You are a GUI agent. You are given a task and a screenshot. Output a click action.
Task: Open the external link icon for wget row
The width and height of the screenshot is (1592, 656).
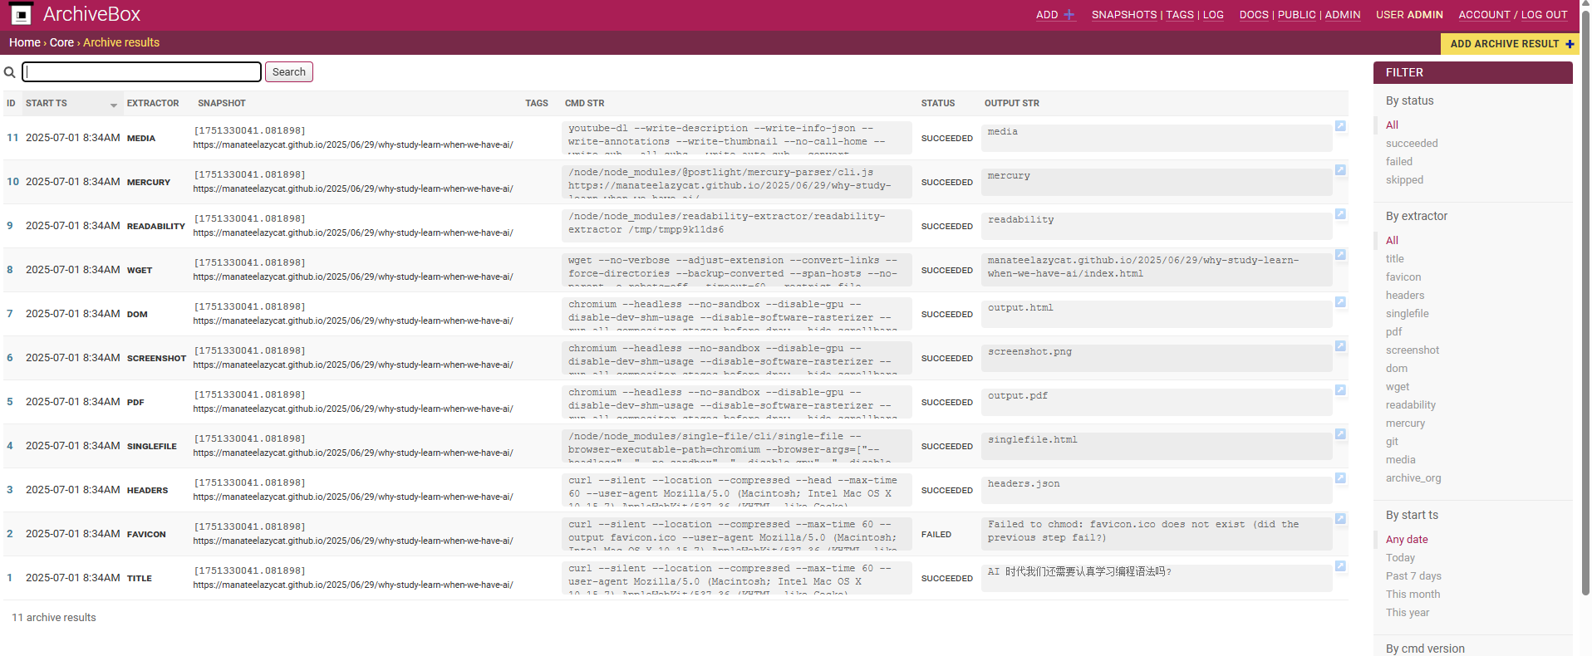1340,255
